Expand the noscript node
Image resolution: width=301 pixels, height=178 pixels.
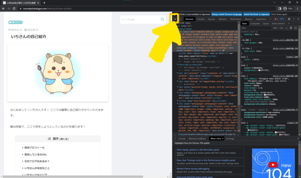pyautogui.click(x=178, y=64)
